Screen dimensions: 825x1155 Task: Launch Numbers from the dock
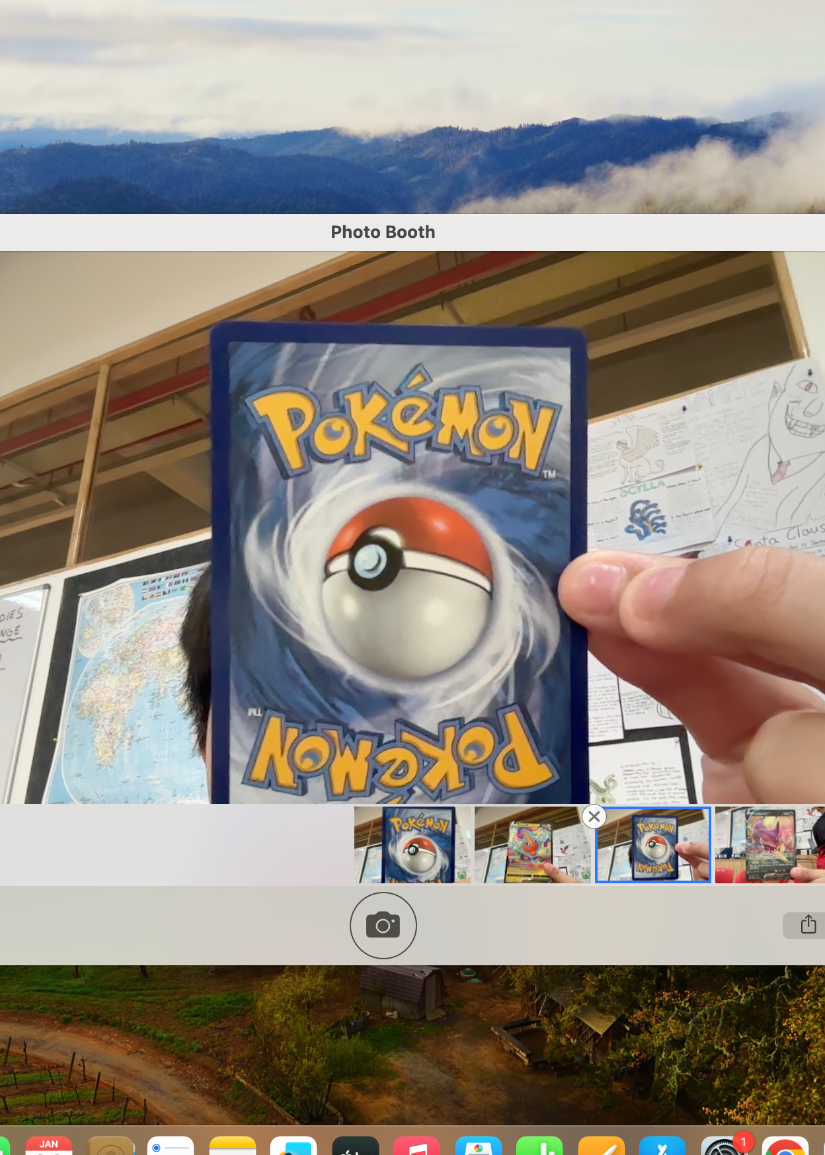[539, 1146]
